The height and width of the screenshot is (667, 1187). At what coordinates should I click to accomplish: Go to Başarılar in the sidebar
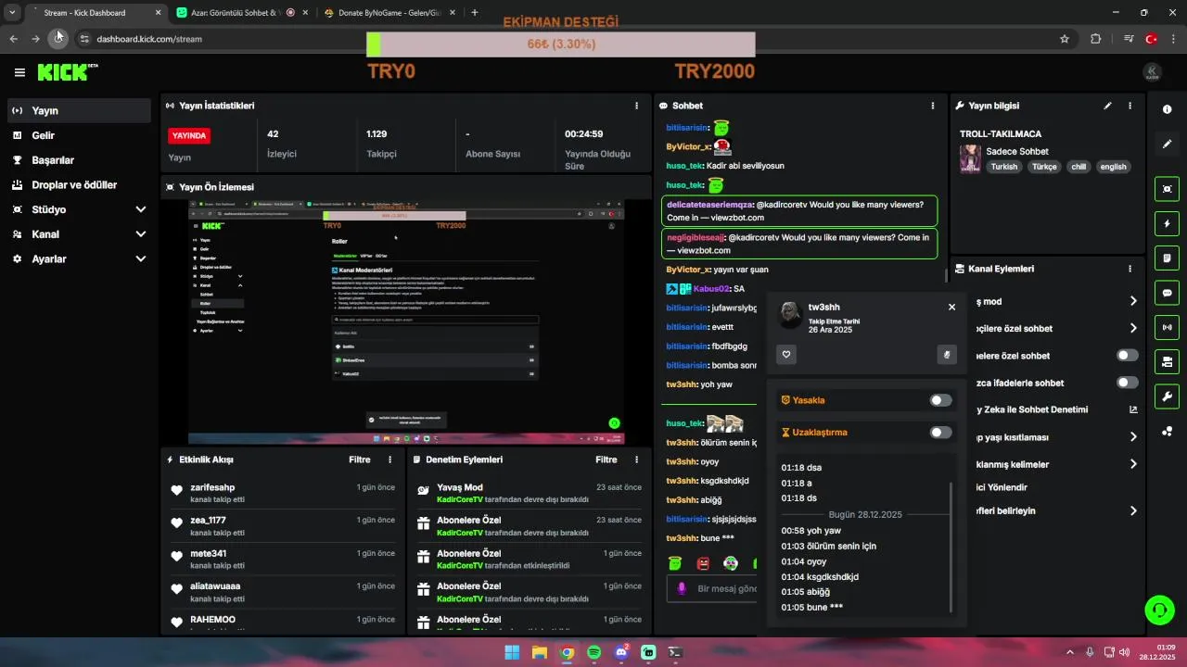coord(78,160)
